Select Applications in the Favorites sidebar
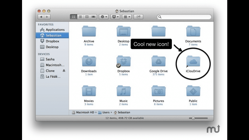The height and width of the screenshot is (140, 249). [55, 30]
